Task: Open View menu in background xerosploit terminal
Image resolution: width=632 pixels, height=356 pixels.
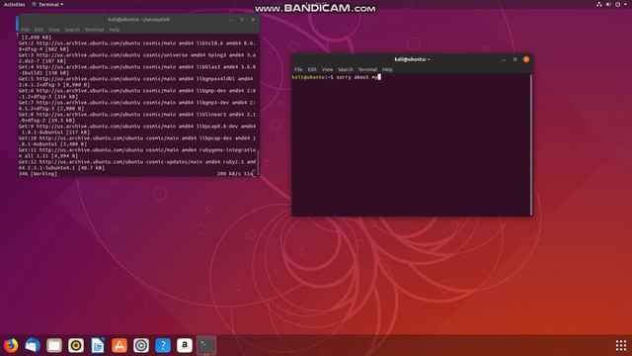Action: click(x=54, y=30)
